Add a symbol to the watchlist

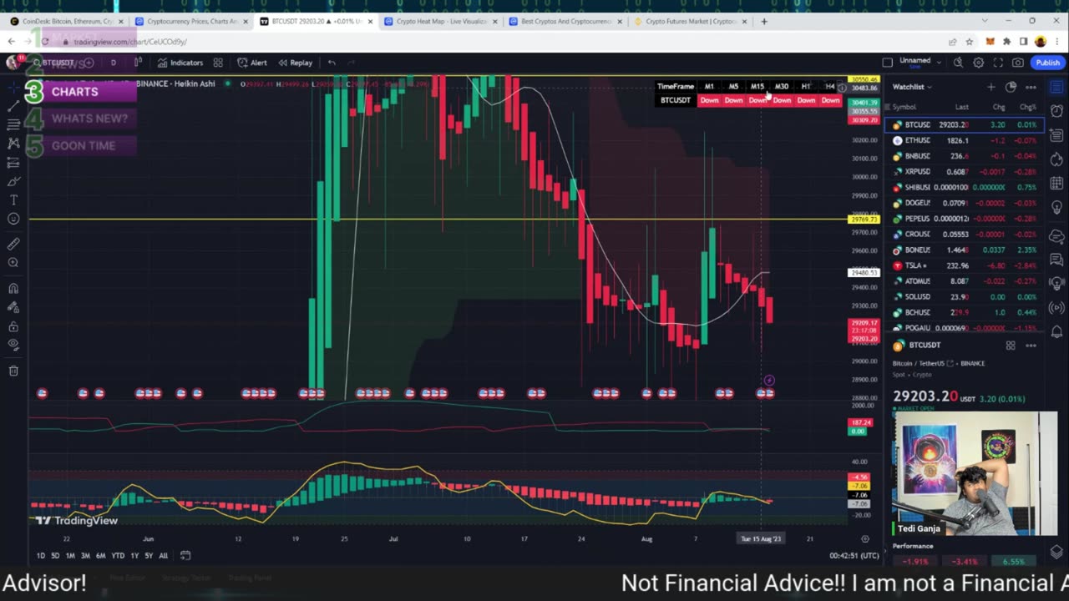pyautogui.click(x=991, y=87)
